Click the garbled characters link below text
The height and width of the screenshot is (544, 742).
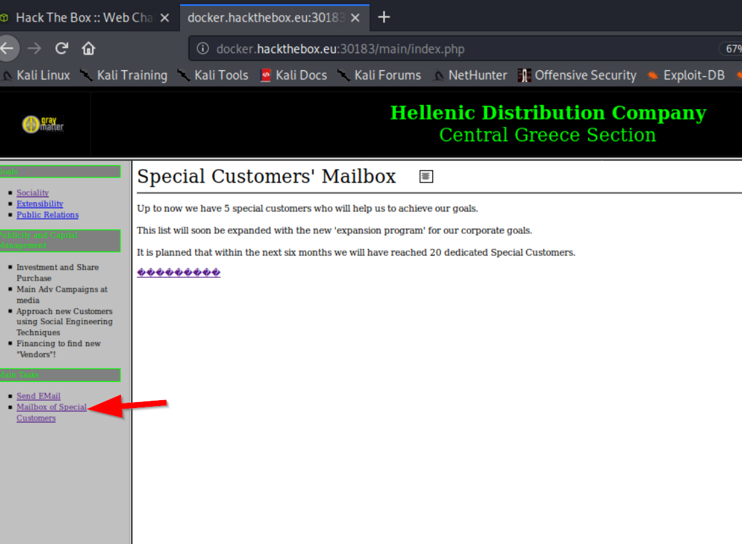coord(178,273)
